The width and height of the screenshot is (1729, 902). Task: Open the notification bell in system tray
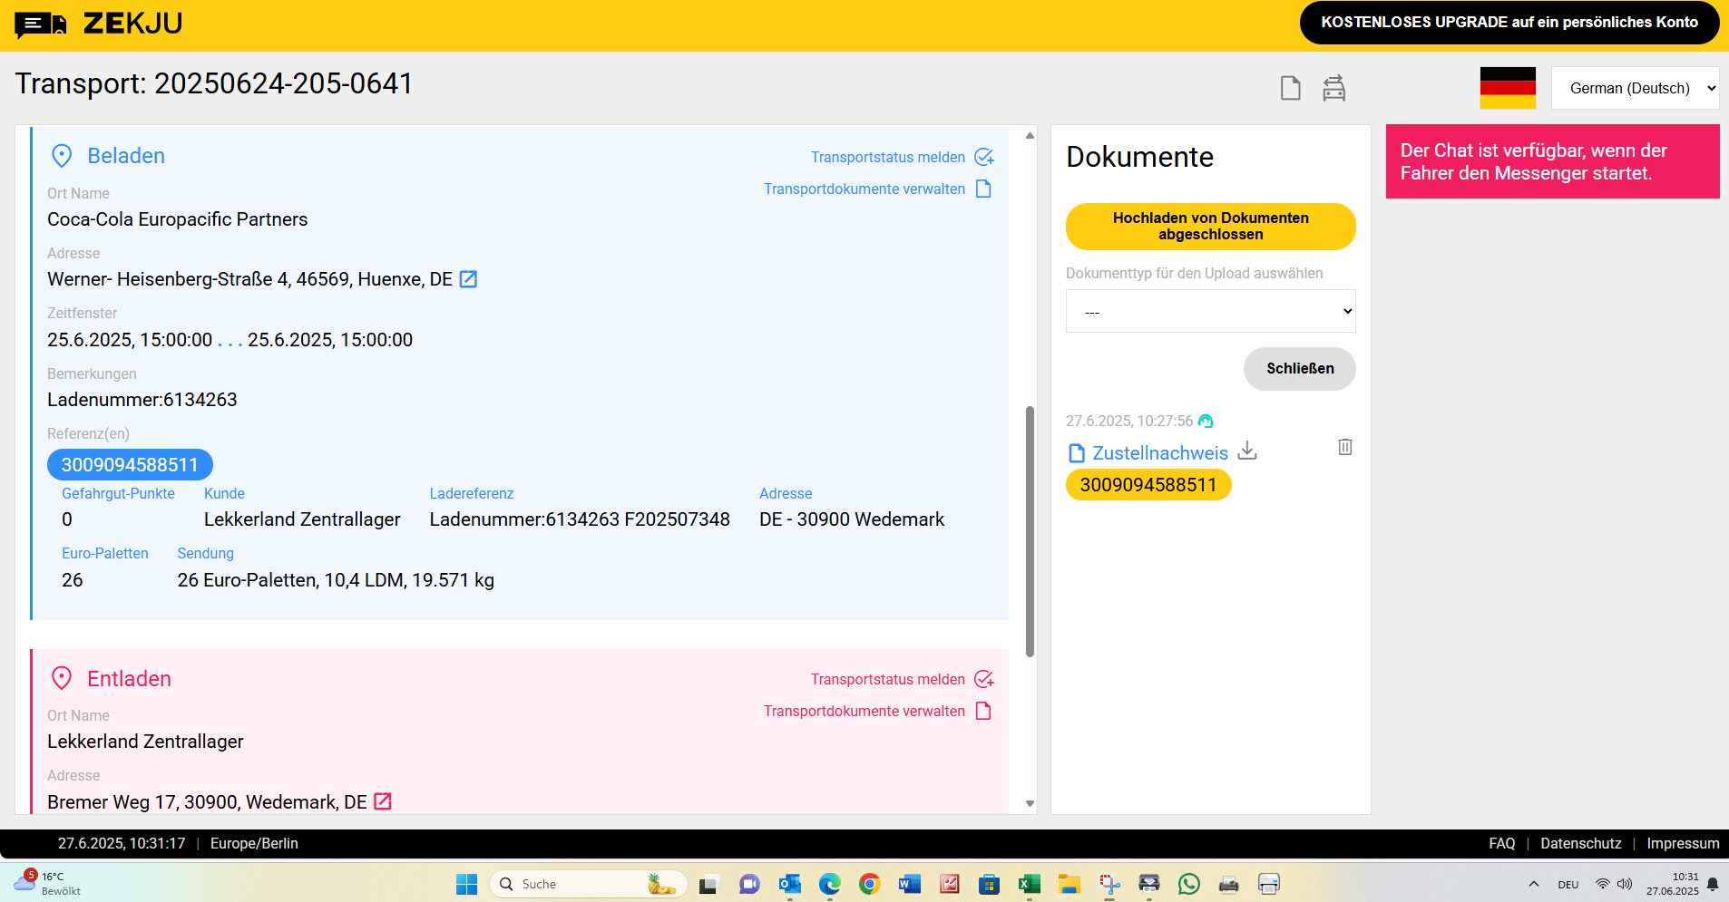[1713, 884]
